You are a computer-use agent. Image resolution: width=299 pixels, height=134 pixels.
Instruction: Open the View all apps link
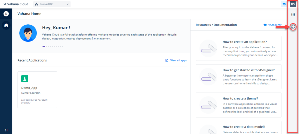click(x=178, y=60)
